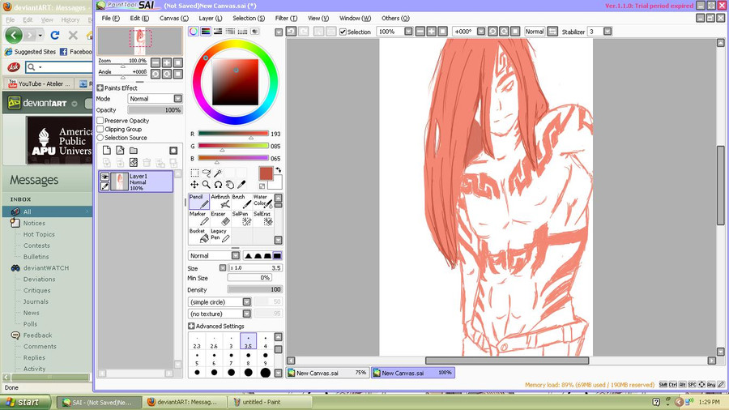The width and height of the screenshot is (729, 410).
Task: Pick the move layer tool
Action: click(x=194, y=185)
